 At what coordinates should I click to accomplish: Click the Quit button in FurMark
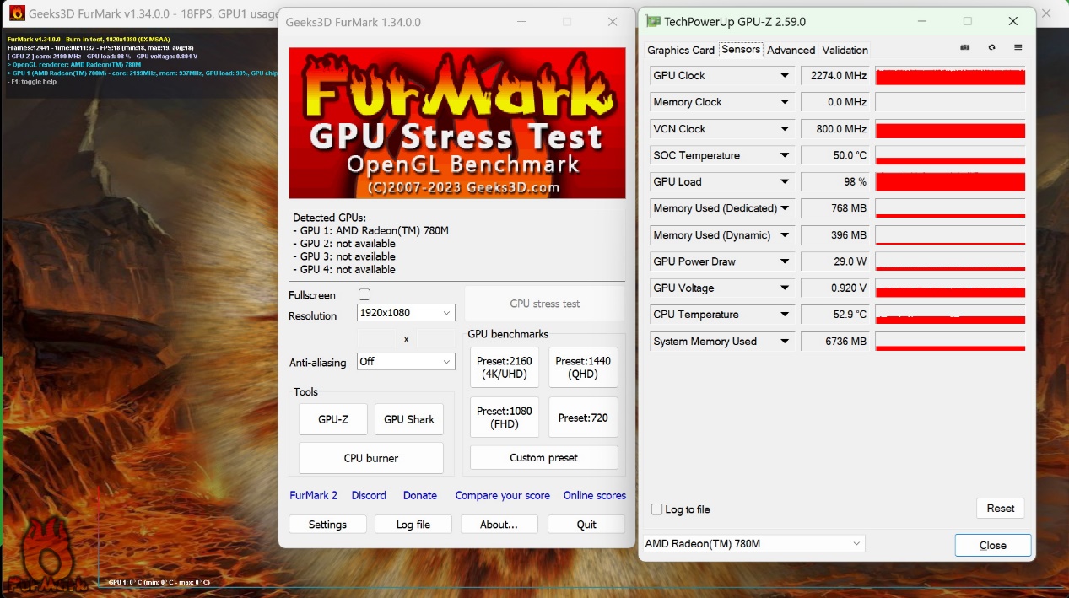pyautogui.click(x=586, y=525)
